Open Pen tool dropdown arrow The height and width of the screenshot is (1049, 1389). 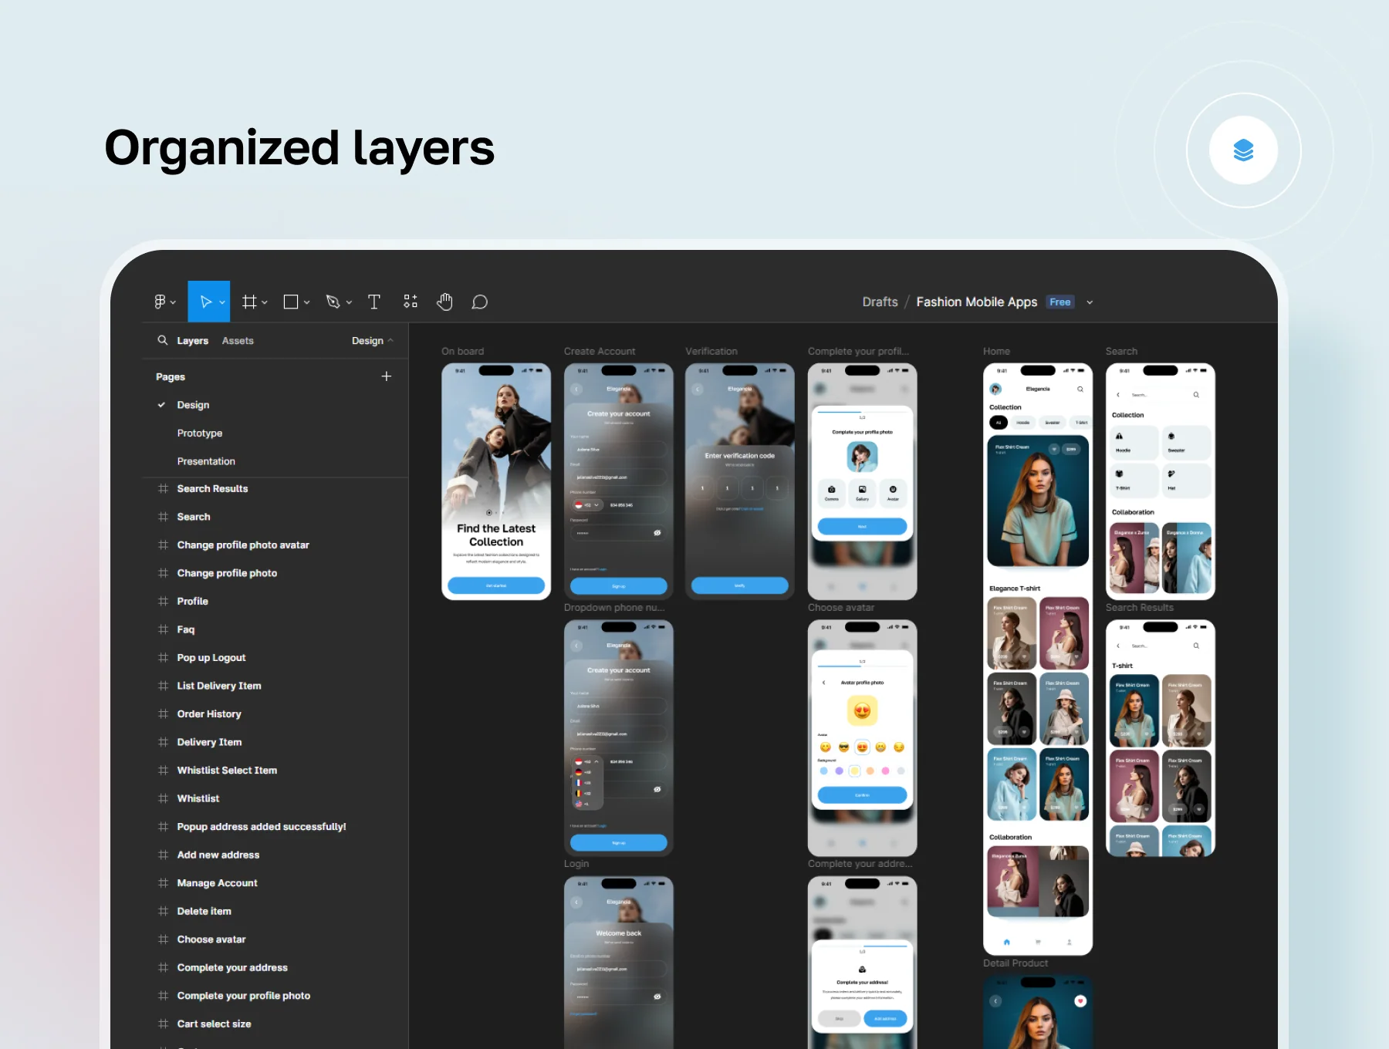coord(349,302)
